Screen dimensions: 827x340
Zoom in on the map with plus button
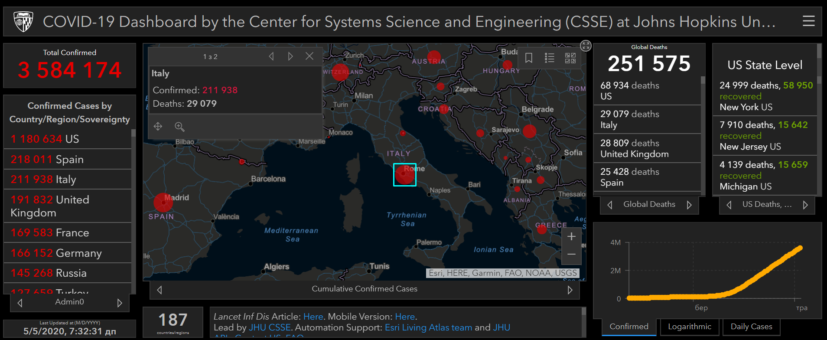click(x=571, y=236)
